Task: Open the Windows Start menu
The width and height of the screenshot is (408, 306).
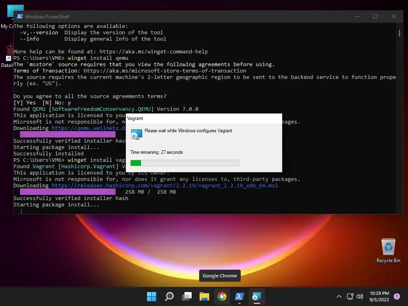Action: point(151,296)
